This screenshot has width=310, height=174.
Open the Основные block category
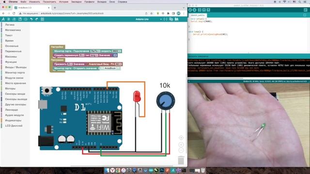[x=12, y=46]
